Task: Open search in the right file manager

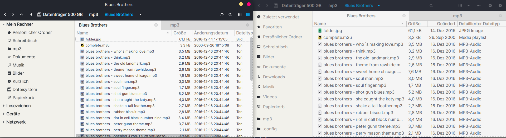Action: click(431, 6)
